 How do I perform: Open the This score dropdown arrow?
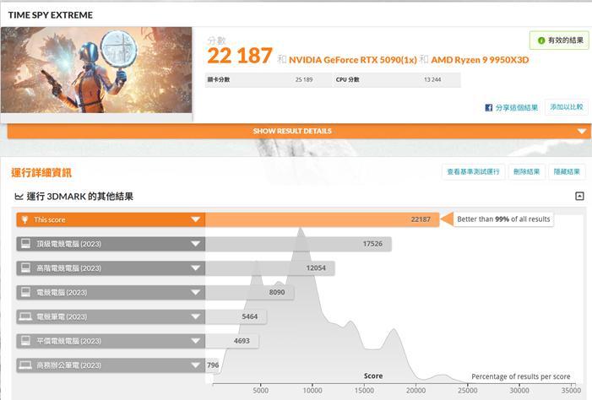click(x=196, y=219)
